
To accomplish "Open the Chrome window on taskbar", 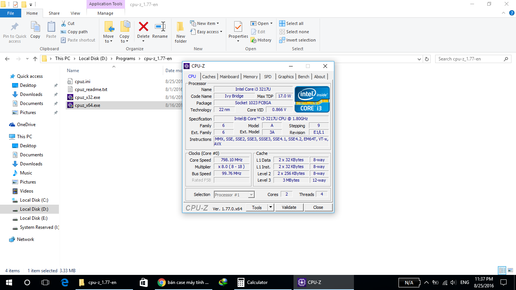I will click(184, 282).
